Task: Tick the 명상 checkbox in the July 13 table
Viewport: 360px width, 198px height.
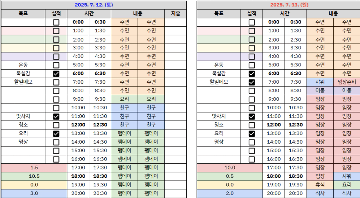Action: 252,142
